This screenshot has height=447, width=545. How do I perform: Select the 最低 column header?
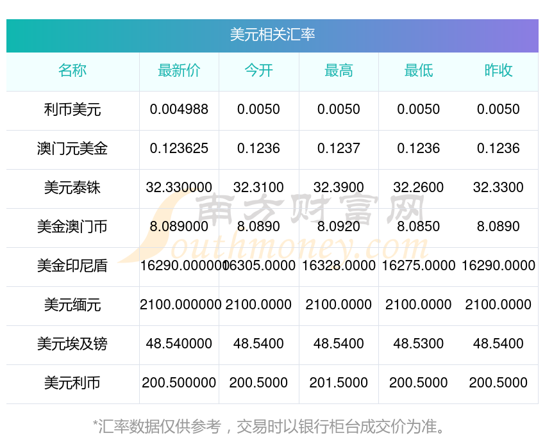tap(419, 70)
